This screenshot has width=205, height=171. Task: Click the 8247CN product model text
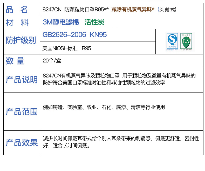[52, 10]
